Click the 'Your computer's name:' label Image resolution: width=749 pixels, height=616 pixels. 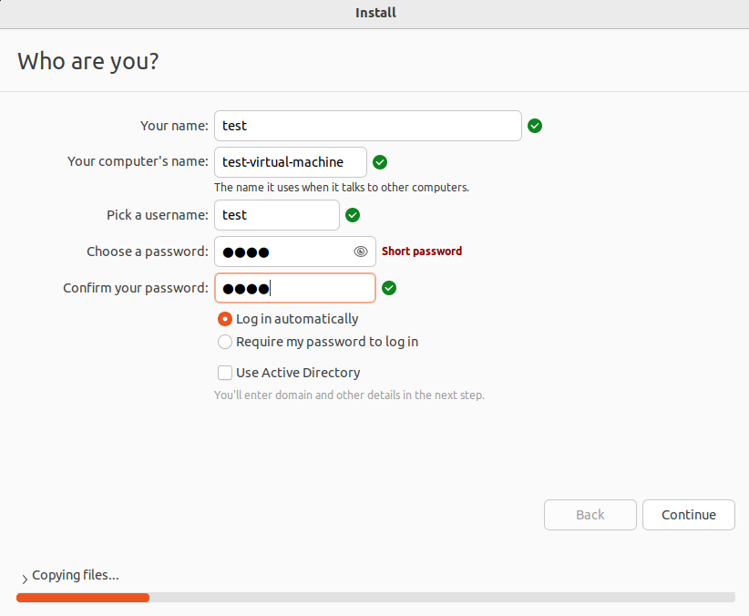point(139,161)
